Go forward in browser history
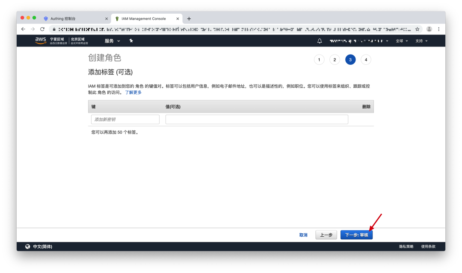The width and height of the screenshot is (462, 273). 33,29
